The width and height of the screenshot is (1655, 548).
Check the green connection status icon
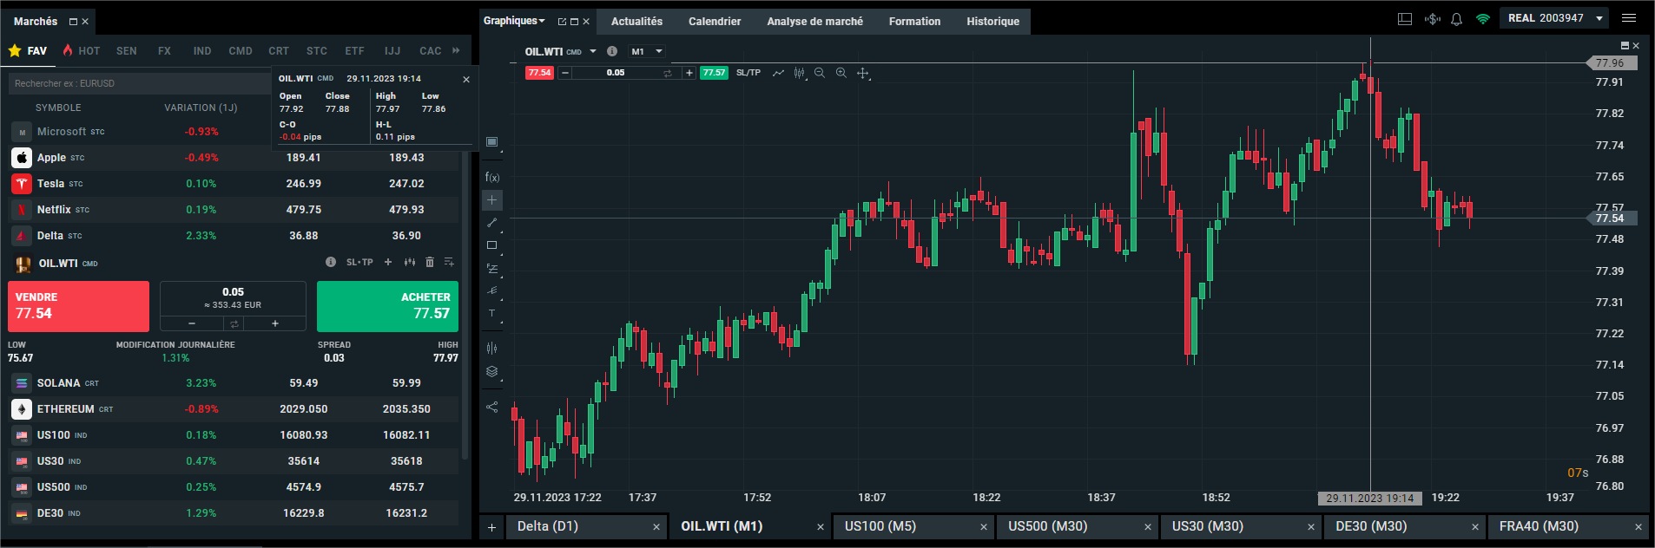coord(1483,18)
